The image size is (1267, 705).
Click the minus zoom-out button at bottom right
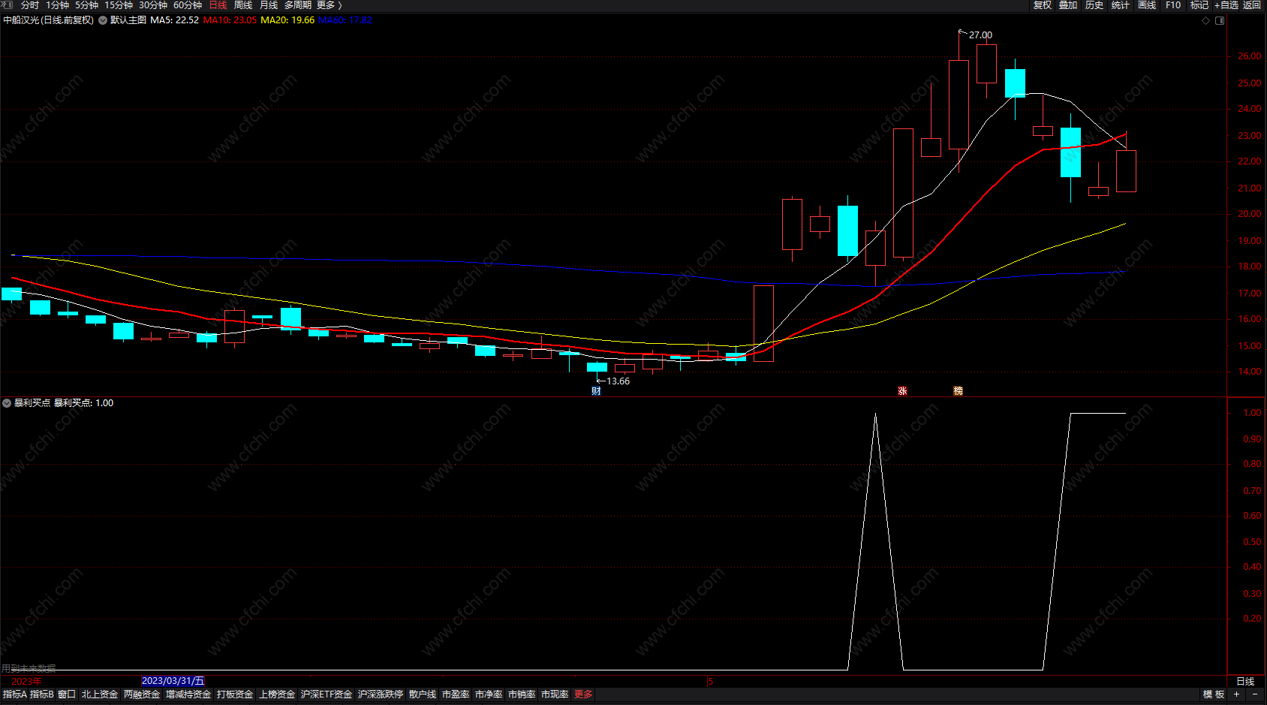click(1255, 694)
